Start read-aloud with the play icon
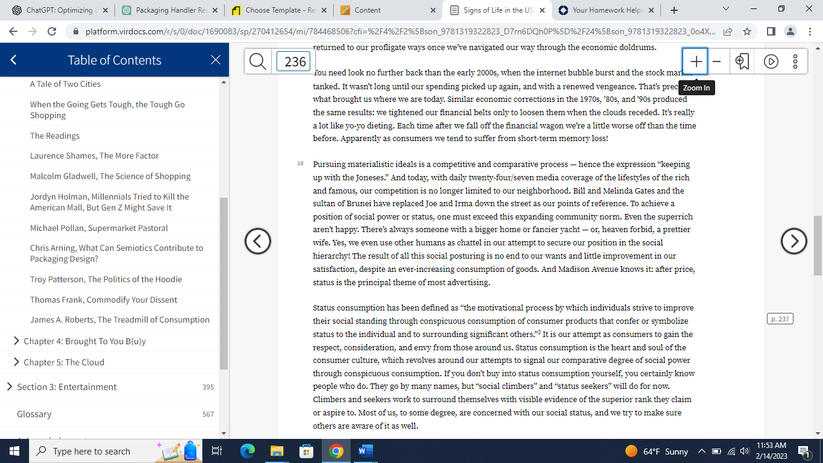 pos(771,61)
